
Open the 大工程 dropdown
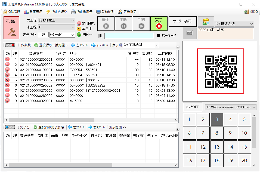[x=56, y=20]
